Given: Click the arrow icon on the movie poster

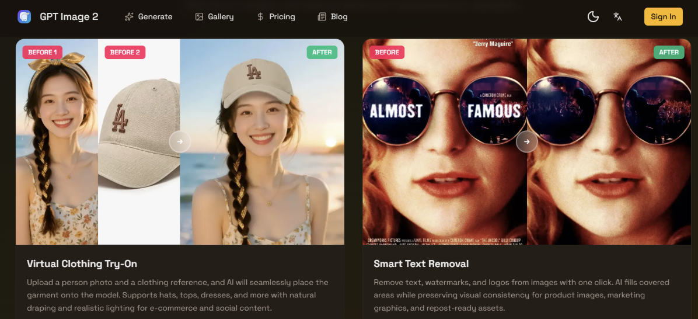Looking at the screenshot, I should pos(526,141).
